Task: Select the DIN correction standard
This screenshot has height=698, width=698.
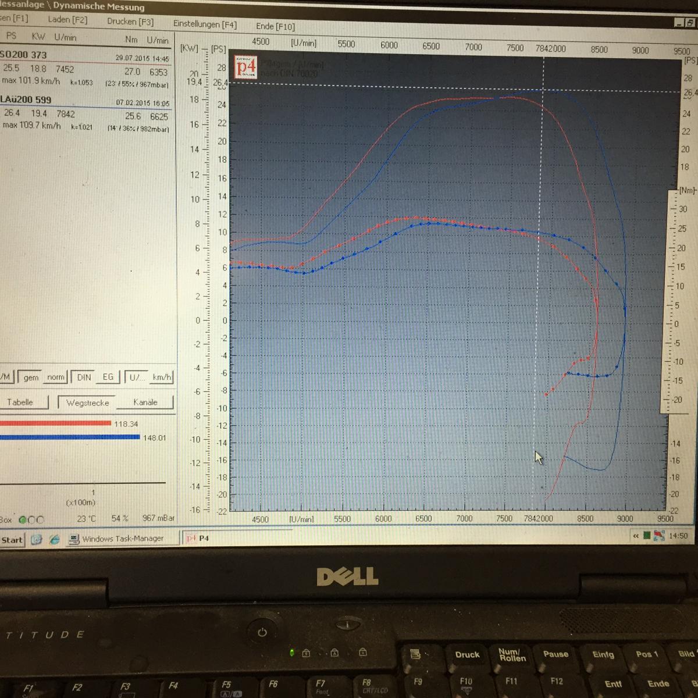Action: pos(84,378)
